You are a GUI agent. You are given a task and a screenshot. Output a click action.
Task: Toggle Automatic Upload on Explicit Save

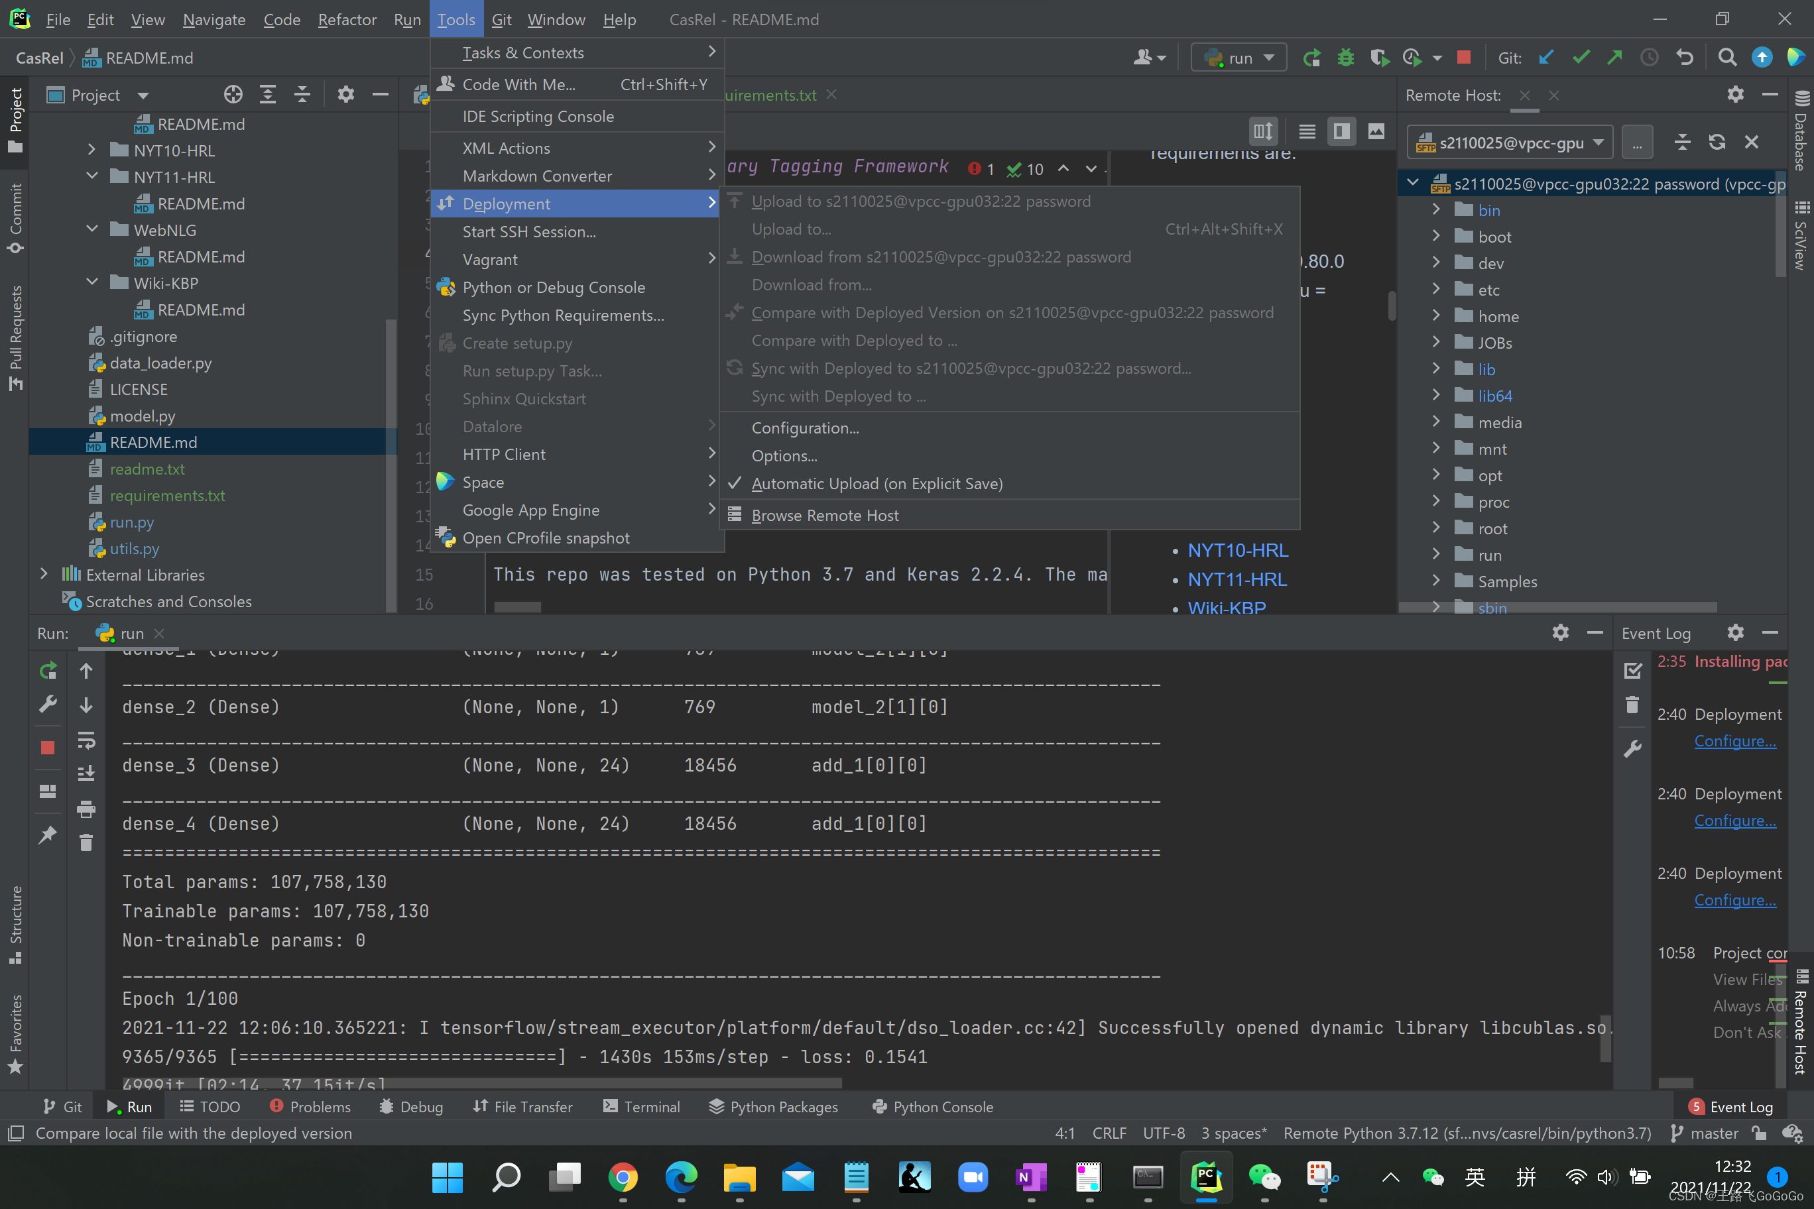point(875,483)
